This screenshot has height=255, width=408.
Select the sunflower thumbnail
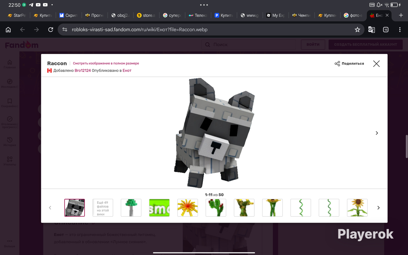357,208
